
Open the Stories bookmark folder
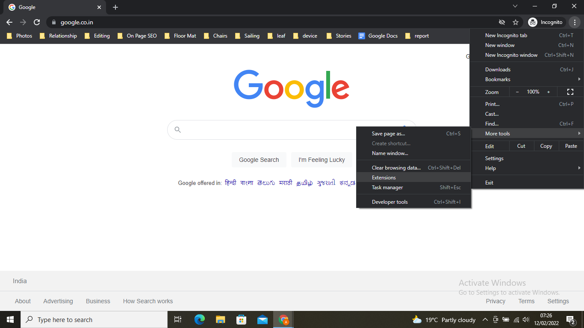(x=339, y=36)
